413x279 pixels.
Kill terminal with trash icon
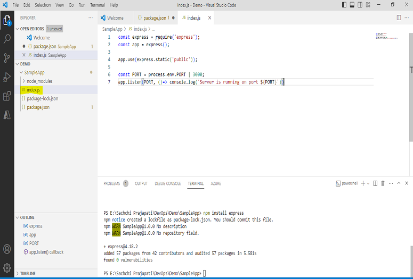(x=383, y=183)
